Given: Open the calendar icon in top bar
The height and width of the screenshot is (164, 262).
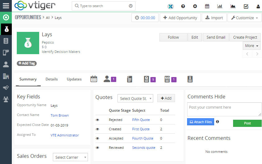Looking at the screenshot, I should [x=207, y=6].
